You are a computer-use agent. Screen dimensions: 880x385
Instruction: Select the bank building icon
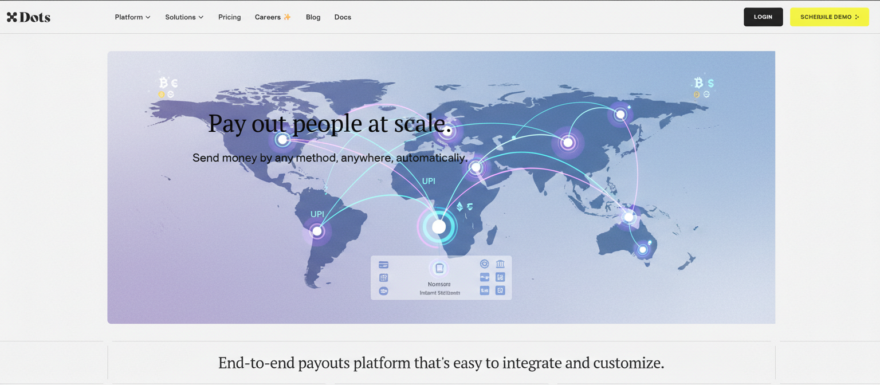click(x=500, y=264)
